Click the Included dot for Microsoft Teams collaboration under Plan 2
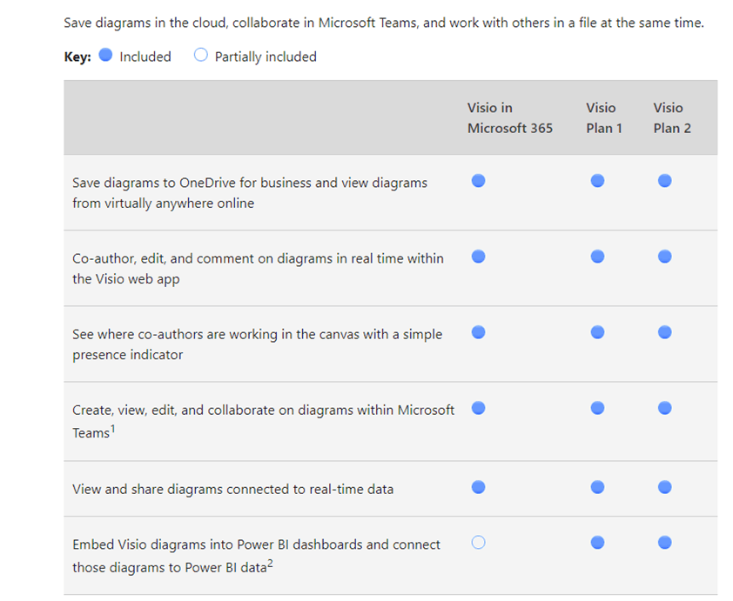The image size is (733, 601). point(664,407)
